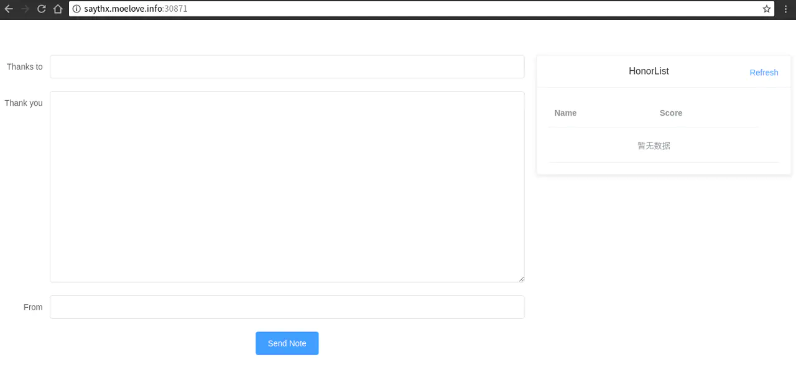Click the HonorList card title
The width and height of the screenshot is (796, 365).
point(649,71)
